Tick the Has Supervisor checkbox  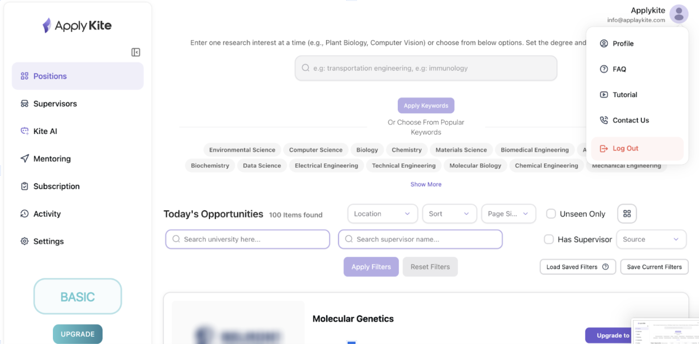point(549,239)
